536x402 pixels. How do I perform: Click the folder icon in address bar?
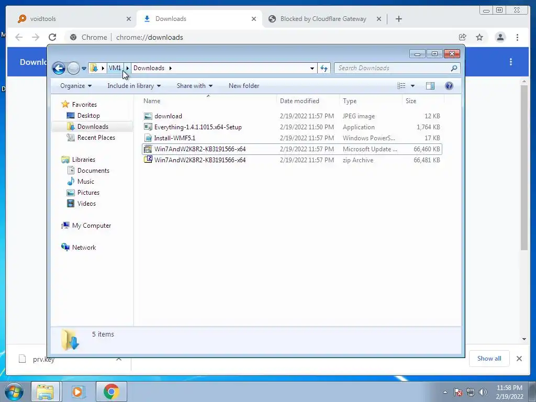point(94,68)
